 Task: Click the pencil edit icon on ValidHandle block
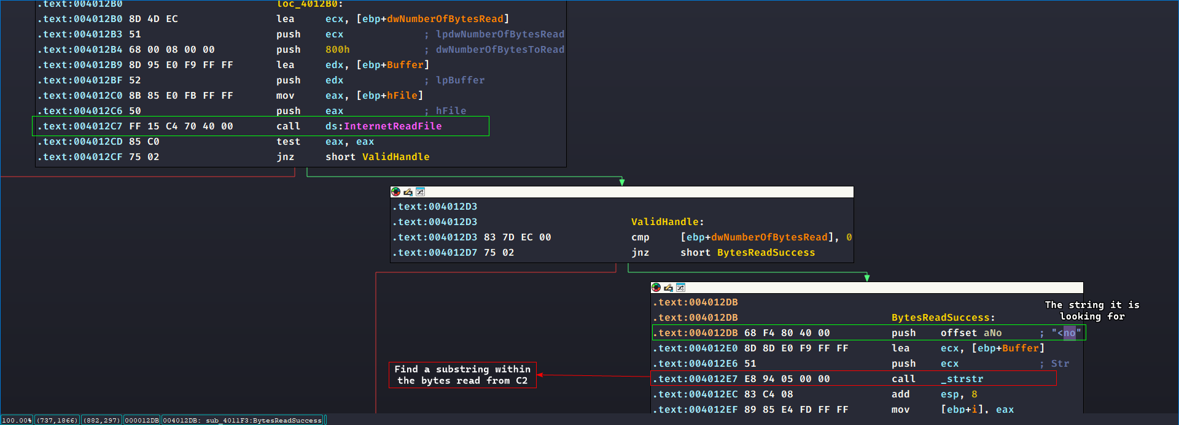click(x=408, y=192)
